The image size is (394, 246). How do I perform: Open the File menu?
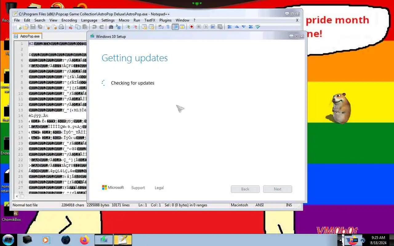[17, 20]
